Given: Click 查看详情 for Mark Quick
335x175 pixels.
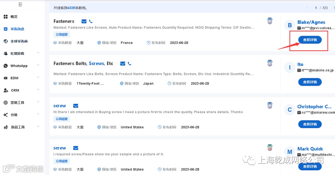Looking at the screenshot, I should pos(310,166).
